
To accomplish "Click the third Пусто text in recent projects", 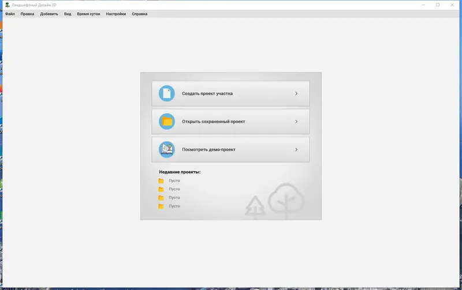I will (174, 198).
